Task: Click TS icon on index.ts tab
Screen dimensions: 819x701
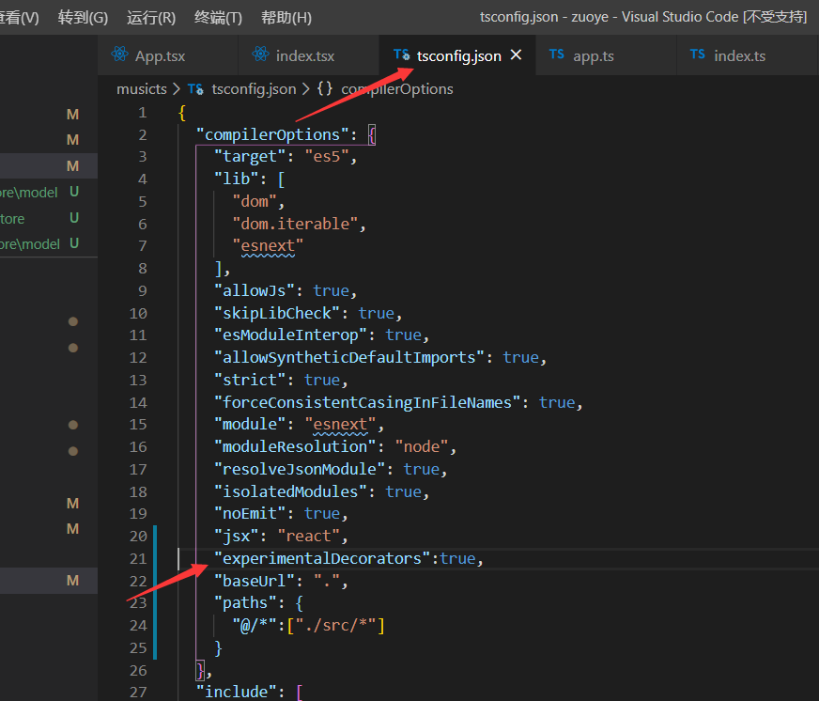Action: click(697, 54)
